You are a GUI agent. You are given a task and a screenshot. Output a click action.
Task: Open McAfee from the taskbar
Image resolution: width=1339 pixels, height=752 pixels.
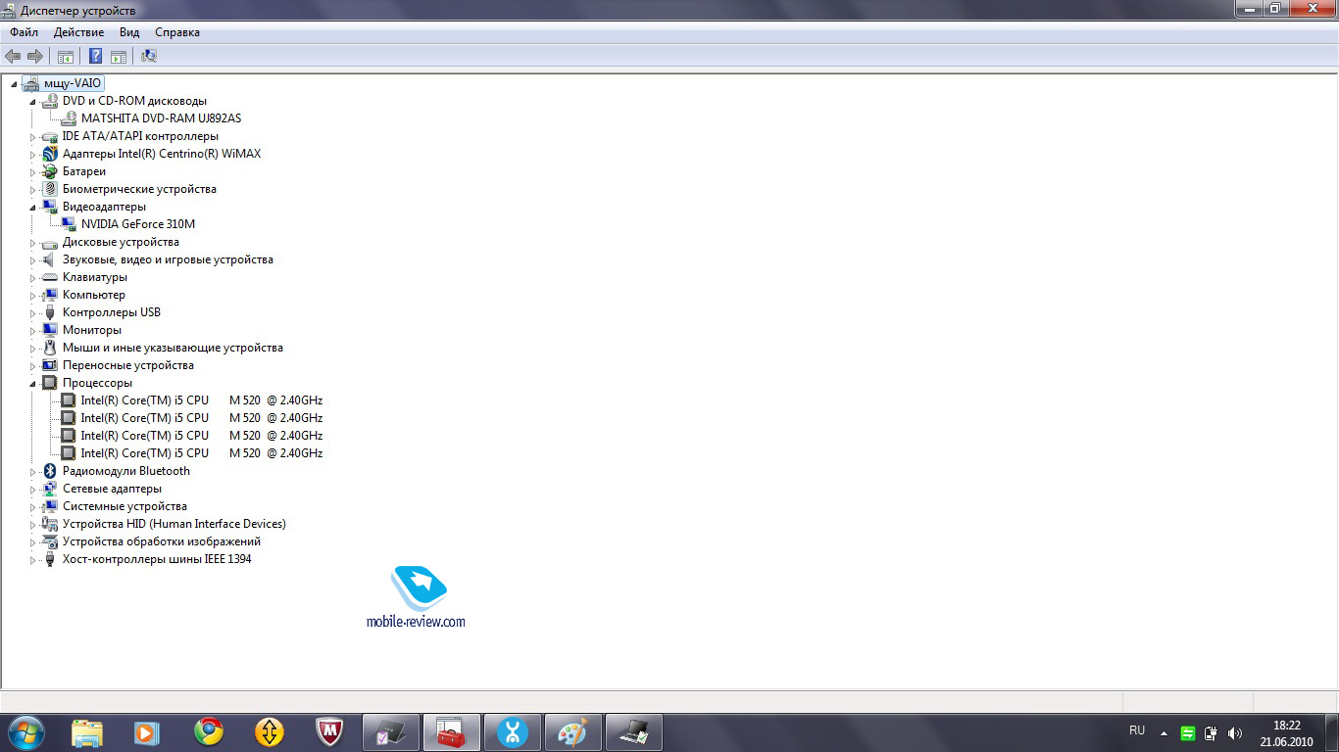tap(329, 731)
